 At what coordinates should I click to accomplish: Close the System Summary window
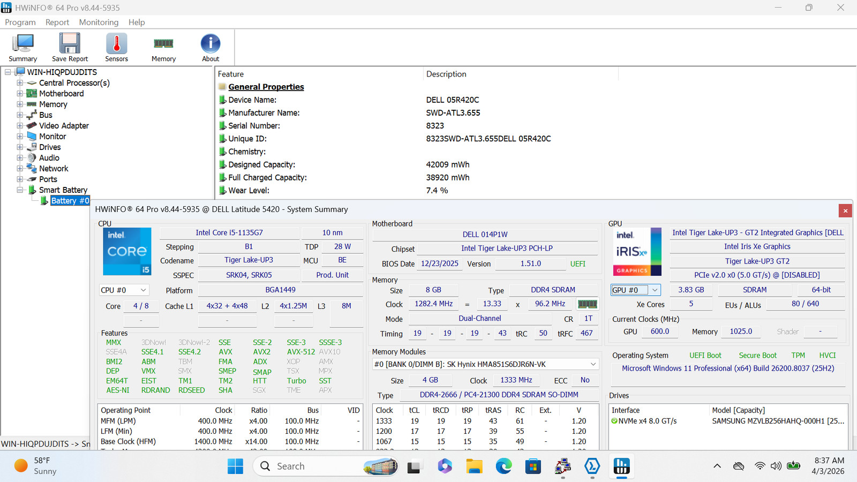(845, 210)
